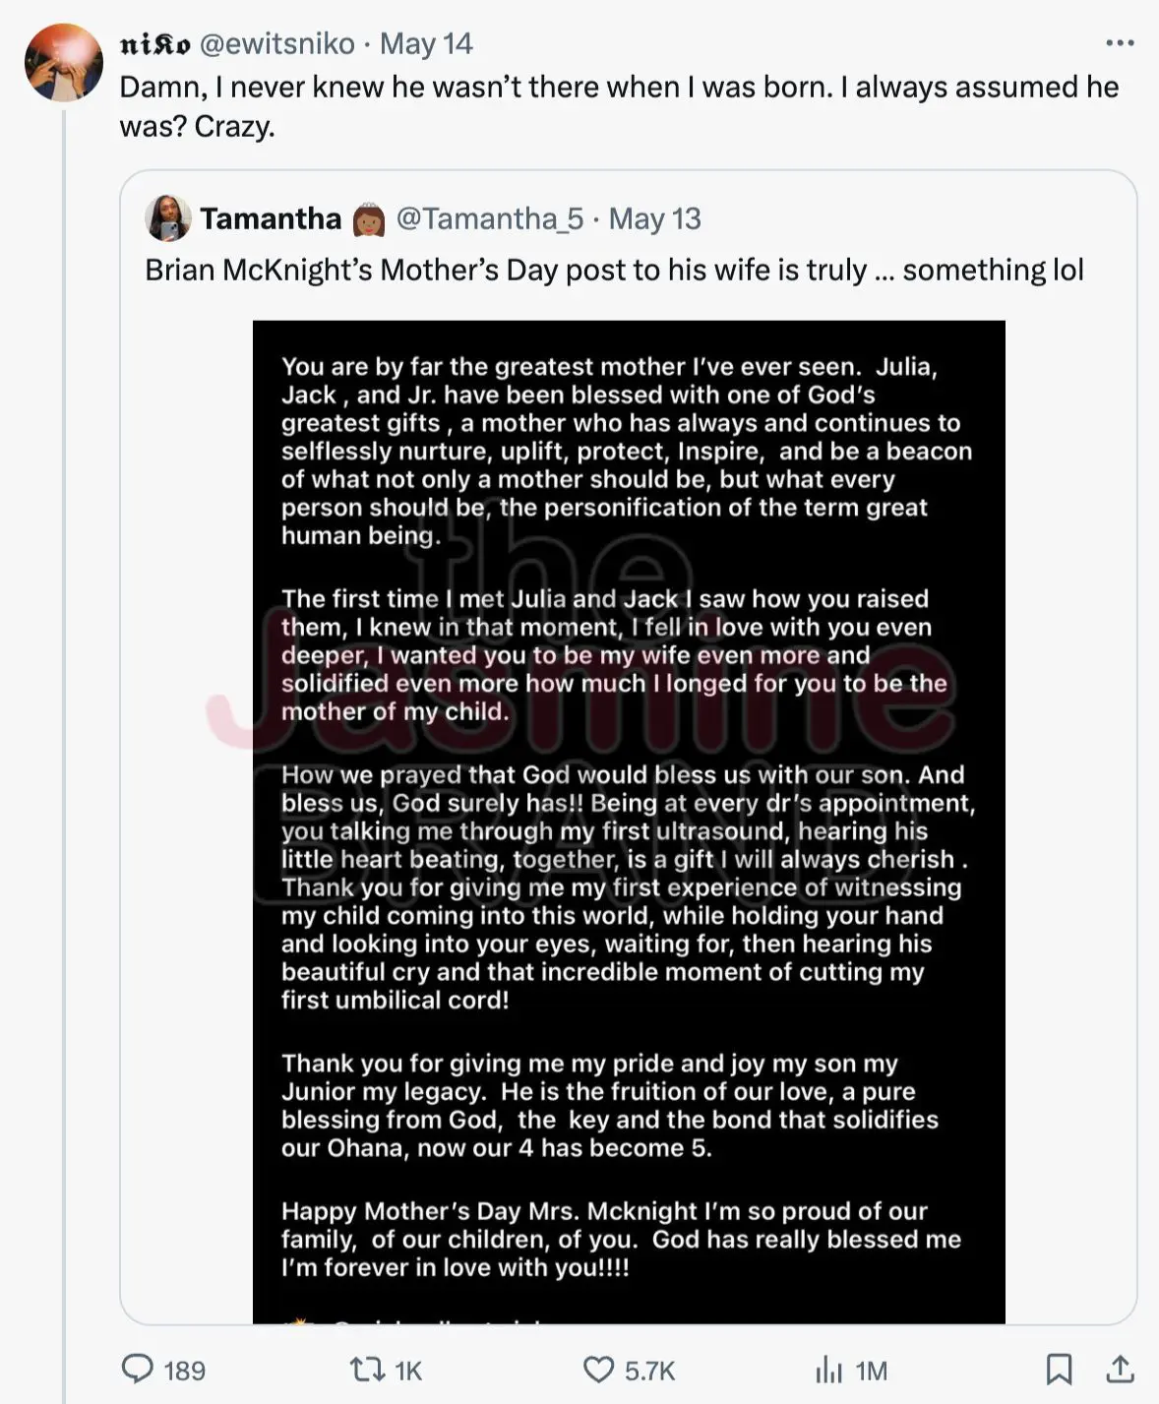Image resolution: width=1159 pixels, height=1404 pixels.
Task: Click the reply icon showing 189
Action: click(138, 1369)
